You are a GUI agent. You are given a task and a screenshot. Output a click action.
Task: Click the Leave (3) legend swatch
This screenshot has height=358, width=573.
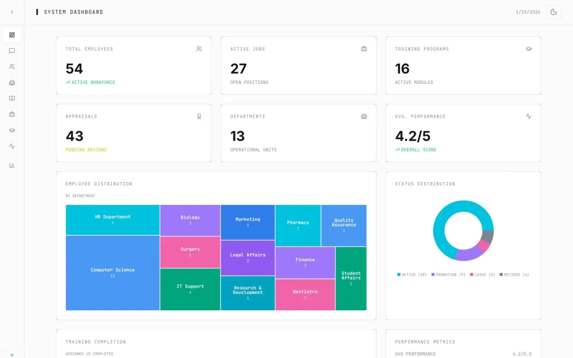pyautogui.click(x=471, y=274)
